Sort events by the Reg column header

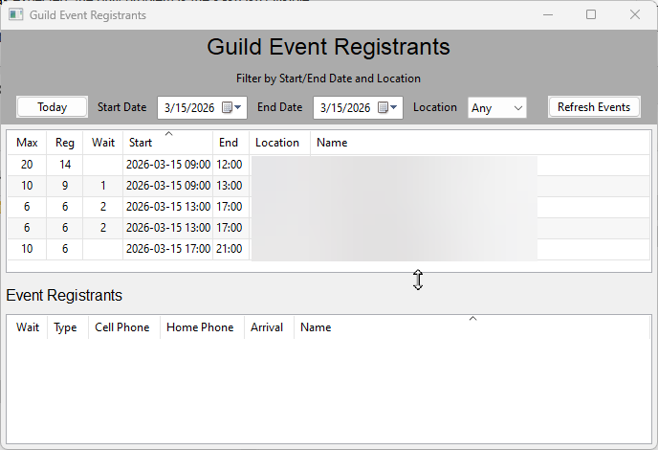(x=64, y=143)
